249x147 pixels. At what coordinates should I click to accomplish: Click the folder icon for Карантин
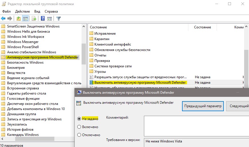point(91,39)
